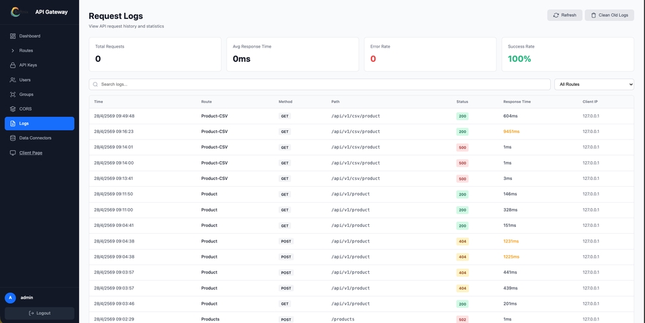Click the Data Connectors database icon
The height and width of the screenshot is (323, 645).
13,138
